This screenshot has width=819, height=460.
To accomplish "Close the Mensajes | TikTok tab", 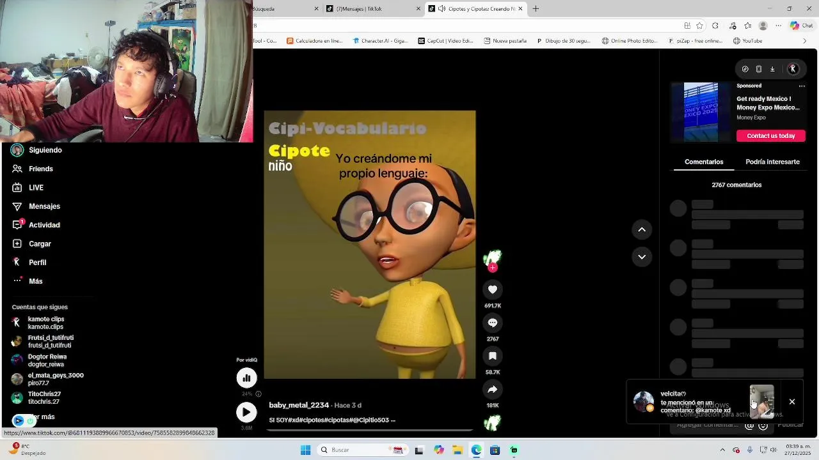I will (x=418, y=9).
